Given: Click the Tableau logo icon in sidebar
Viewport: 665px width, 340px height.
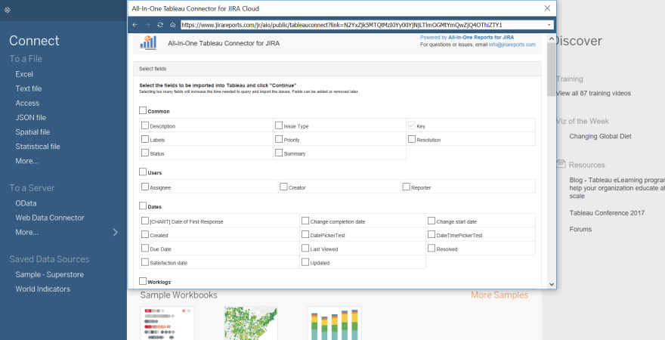Looking at the screenshot, I should click(x=8, y=10).
